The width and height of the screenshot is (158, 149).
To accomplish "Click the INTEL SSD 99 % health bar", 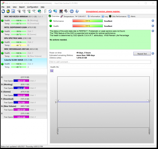I will coord(19,31).
